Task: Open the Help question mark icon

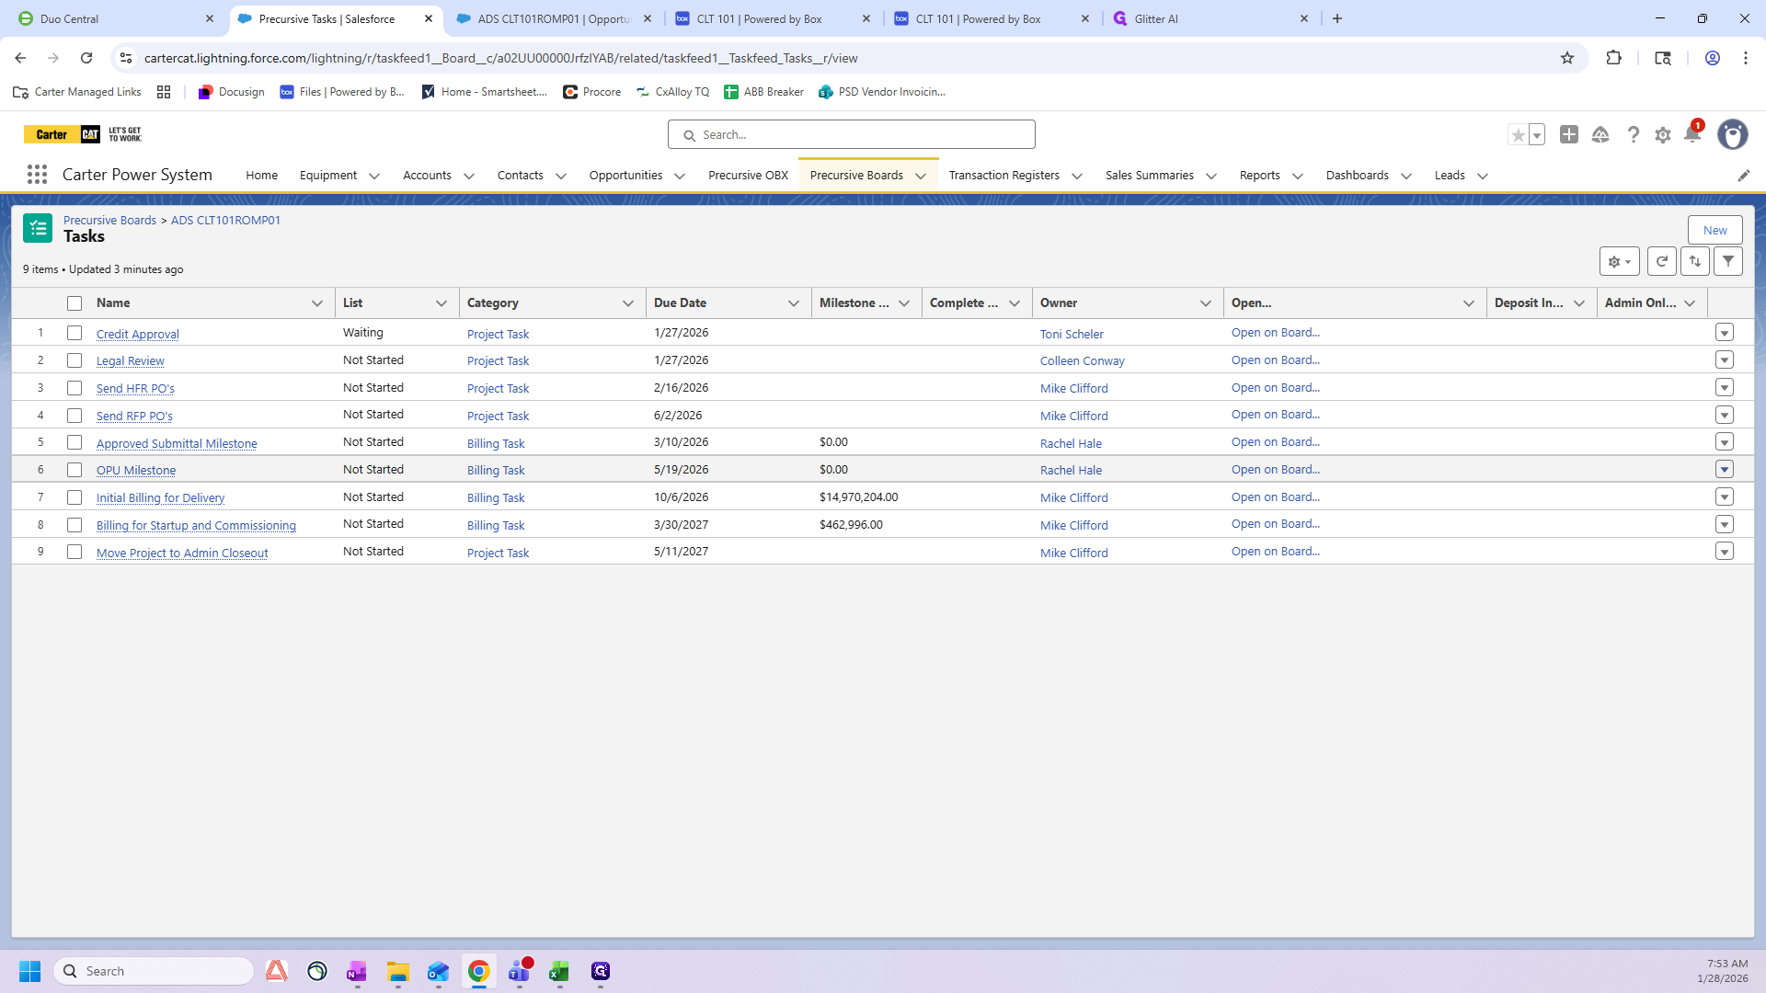Action: [x=1633, y=135]
